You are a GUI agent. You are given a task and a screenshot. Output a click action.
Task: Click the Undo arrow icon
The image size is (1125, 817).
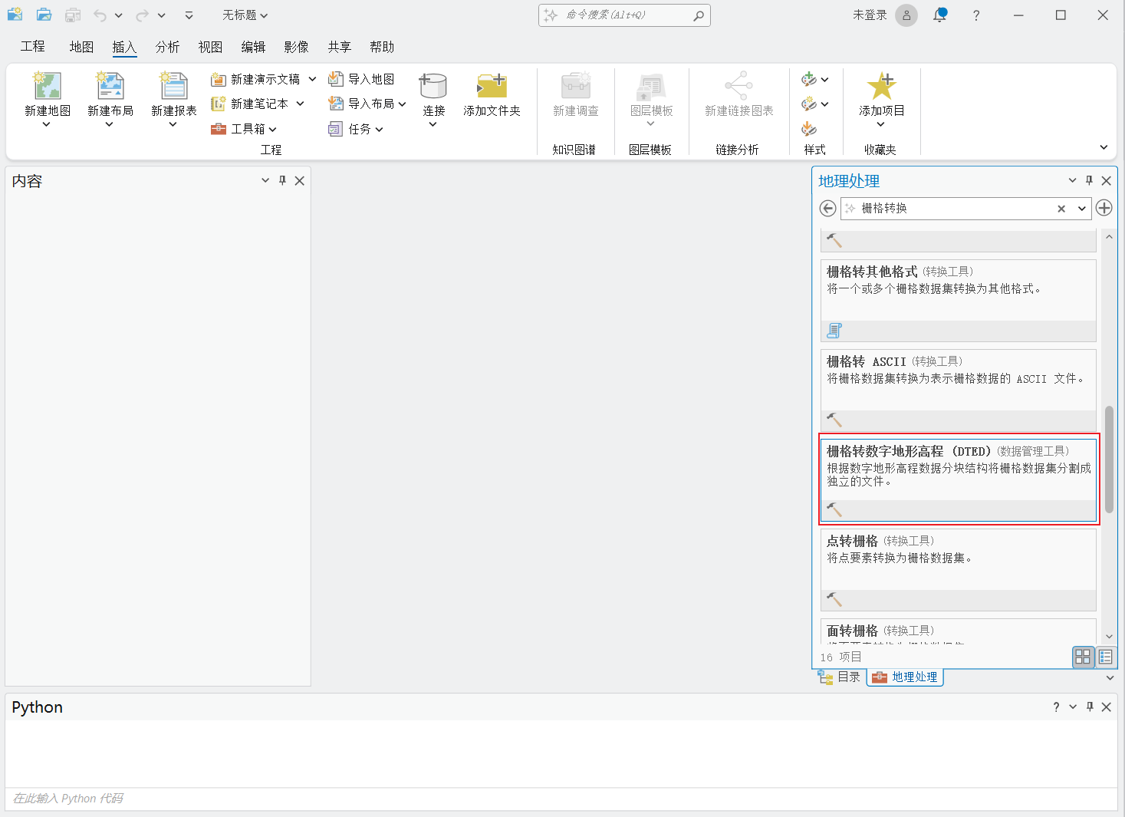[x=100, y=15]
